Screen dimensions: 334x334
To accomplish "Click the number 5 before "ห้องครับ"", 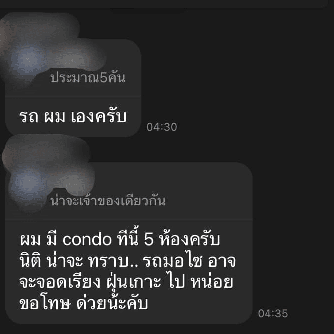I will (x=149, y=239).
